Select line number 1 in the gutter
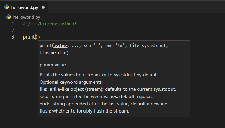Viewport: 225px width, 128px height. point(13,24)
